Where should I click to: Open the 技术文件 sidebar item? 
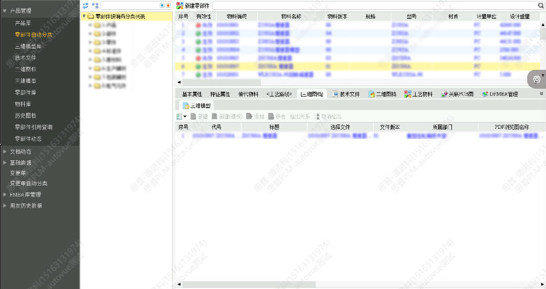pos(25,58)
